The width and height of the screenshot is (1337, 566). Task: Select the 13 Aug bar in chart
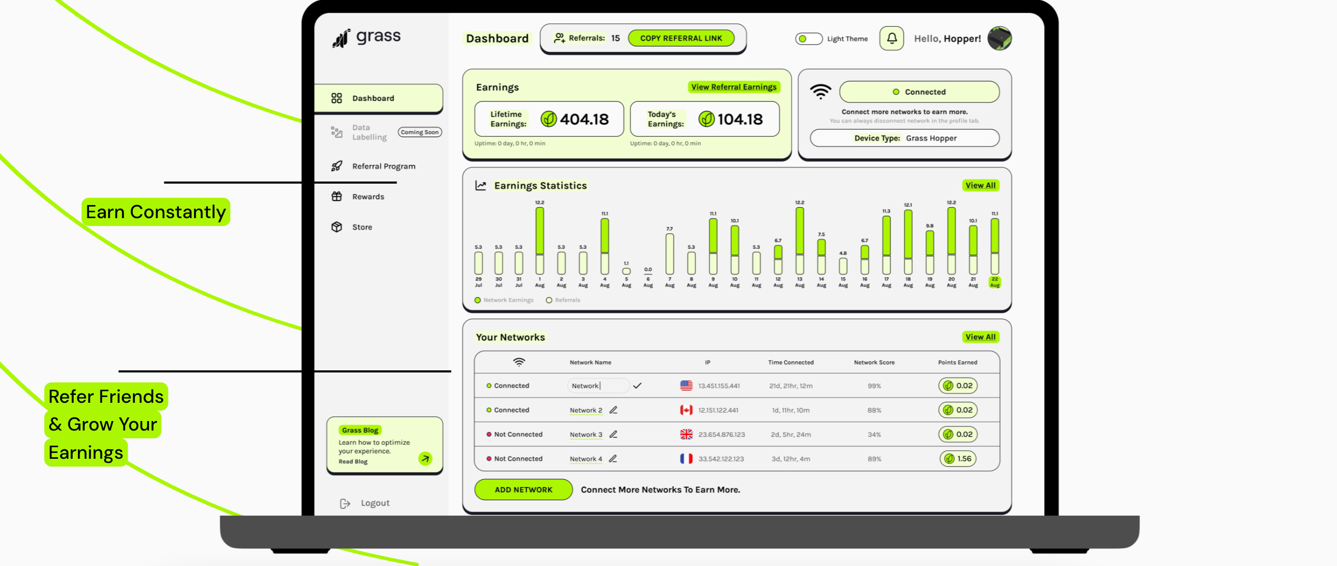pos(800,241)
